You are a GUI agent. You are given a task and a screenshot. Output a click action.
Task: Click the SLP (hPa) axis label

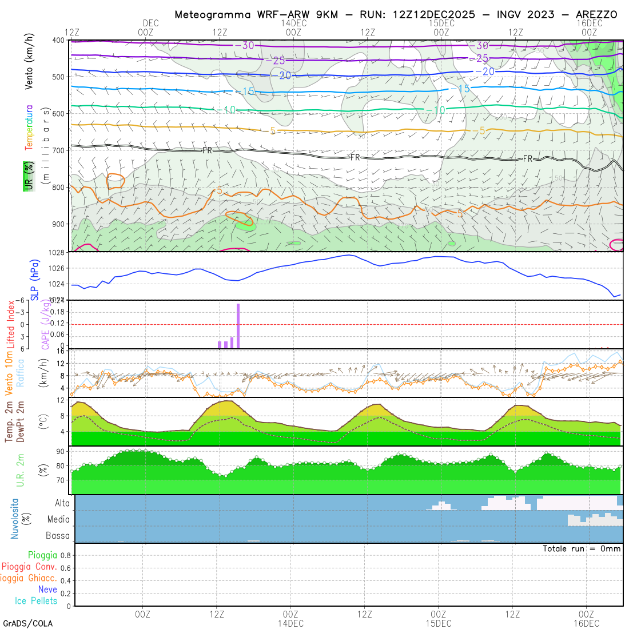[x=35, y=280]
